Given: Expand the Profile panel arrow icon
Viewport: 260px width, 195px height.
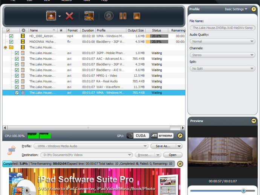Looking at the screenshot, I should tap(254, 9).
